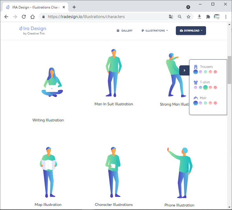Click the Hair icon
232x210 pixels.
coord(196,98)
